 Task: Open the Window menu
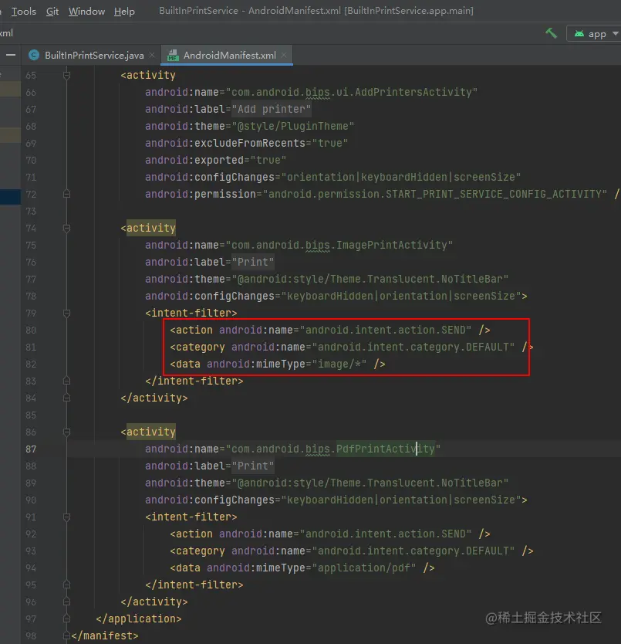(86, 11)
